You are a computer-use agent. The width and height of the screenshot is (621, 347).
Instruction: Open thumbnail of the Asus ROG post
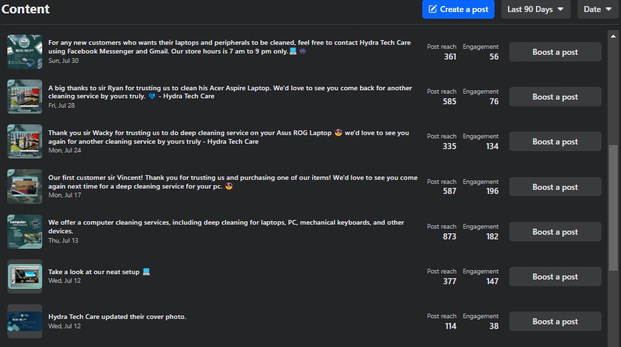pos(25,142)
